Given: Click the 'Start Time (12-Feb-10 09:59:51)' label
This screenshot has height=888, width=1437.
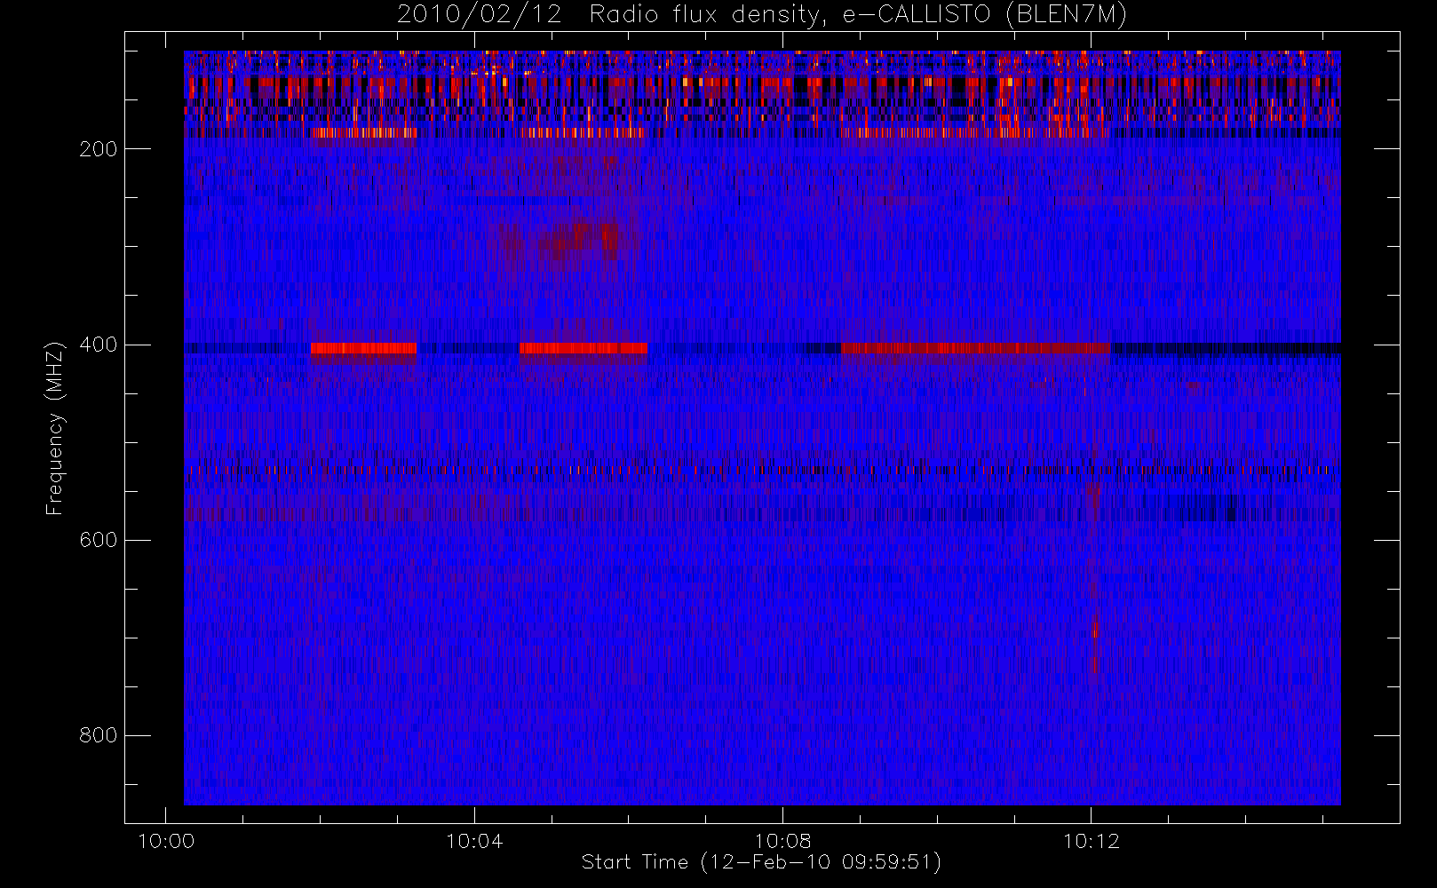Looking at the screenshot, I should pyautogui.click(x=761, y=862).
